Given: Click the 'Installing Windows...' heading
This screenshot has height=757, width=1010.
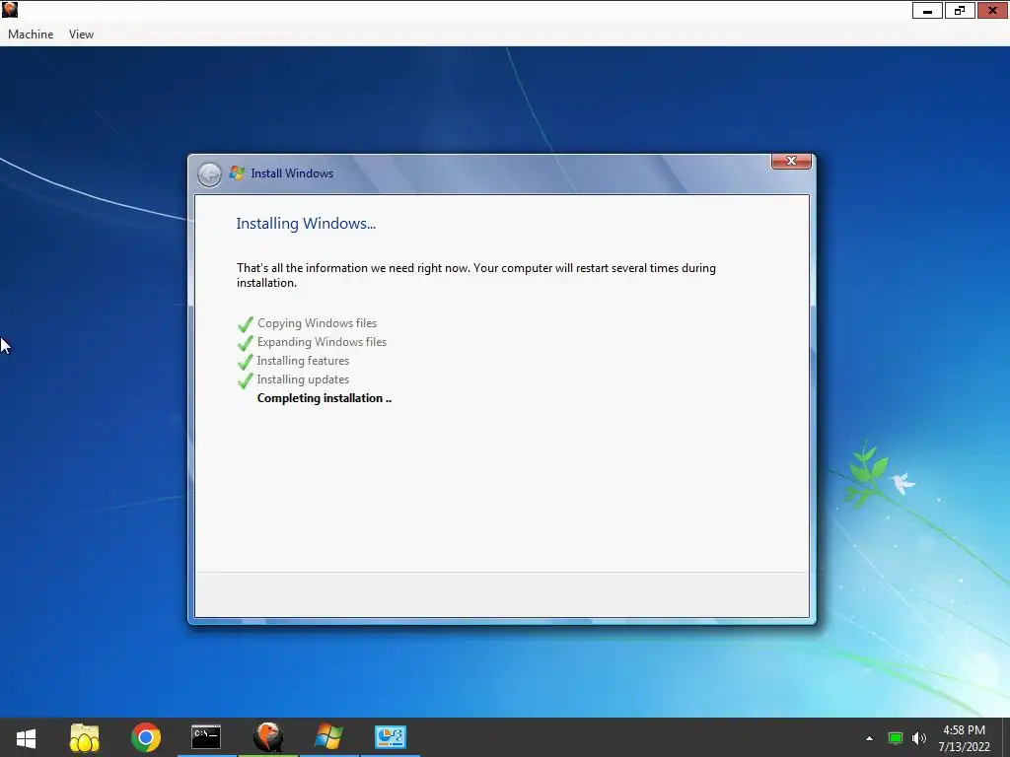Looking at the screenshot, I should (x=306, y=224).
